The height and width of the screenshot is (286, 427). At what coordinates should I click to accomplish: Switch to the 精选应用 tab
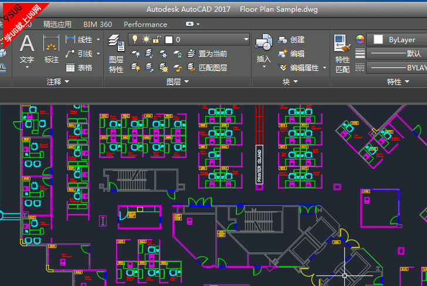(x=57, y=24)
